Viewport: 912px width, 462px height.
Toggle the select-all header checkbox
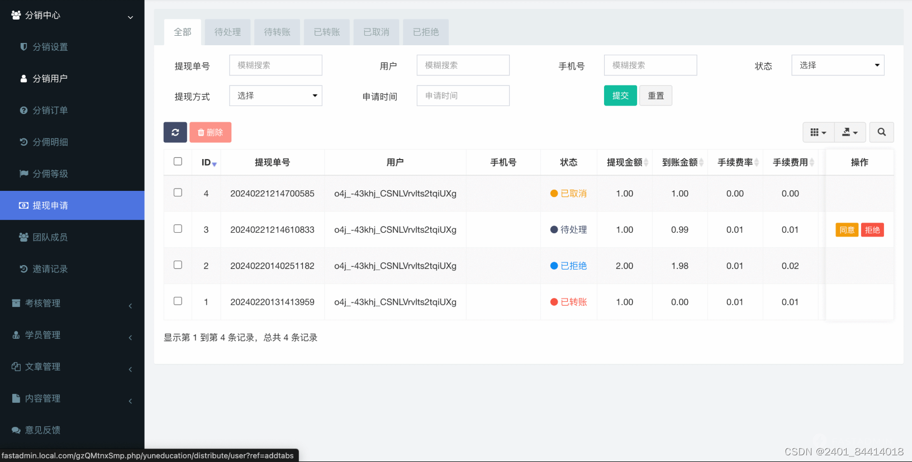(x=178, y=161)
